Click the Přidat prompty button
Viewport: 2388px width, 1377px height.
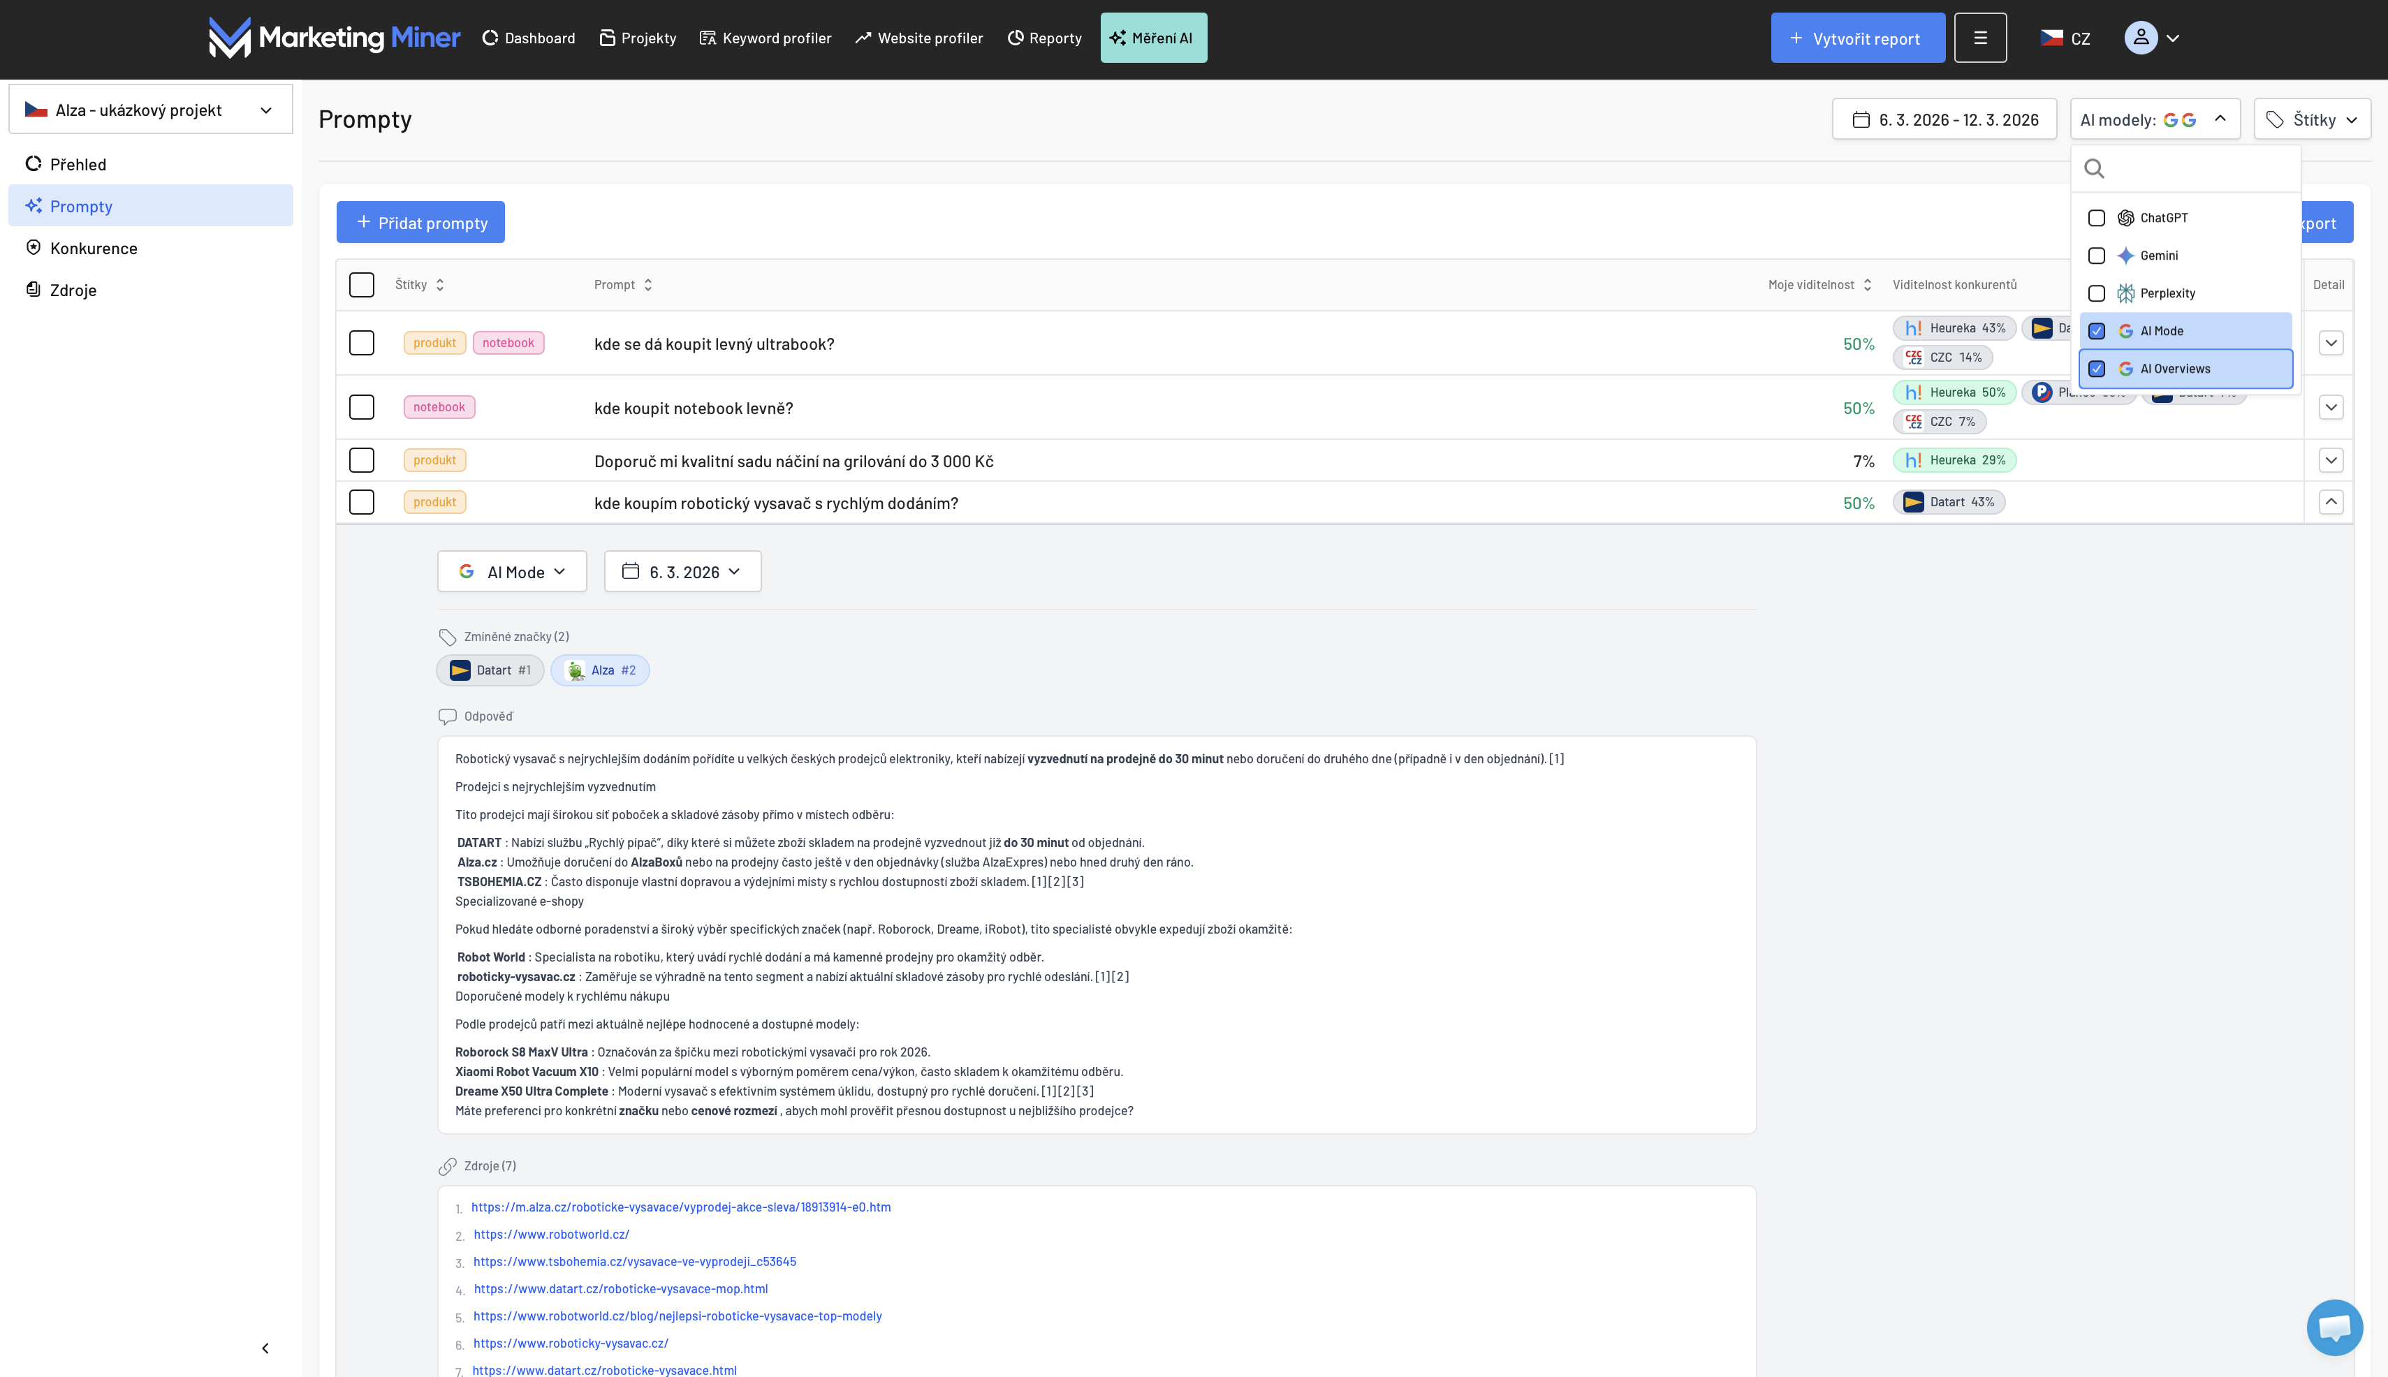tap(420, 222)
